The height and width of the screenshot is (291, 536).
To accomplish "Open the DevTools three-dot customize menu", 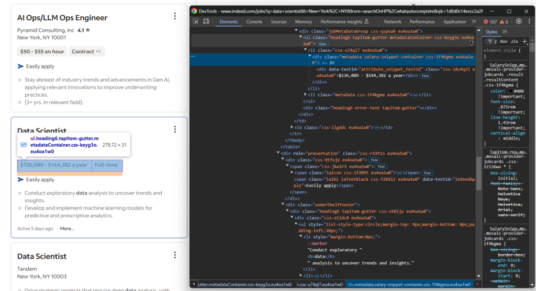I will pos(529,21).
